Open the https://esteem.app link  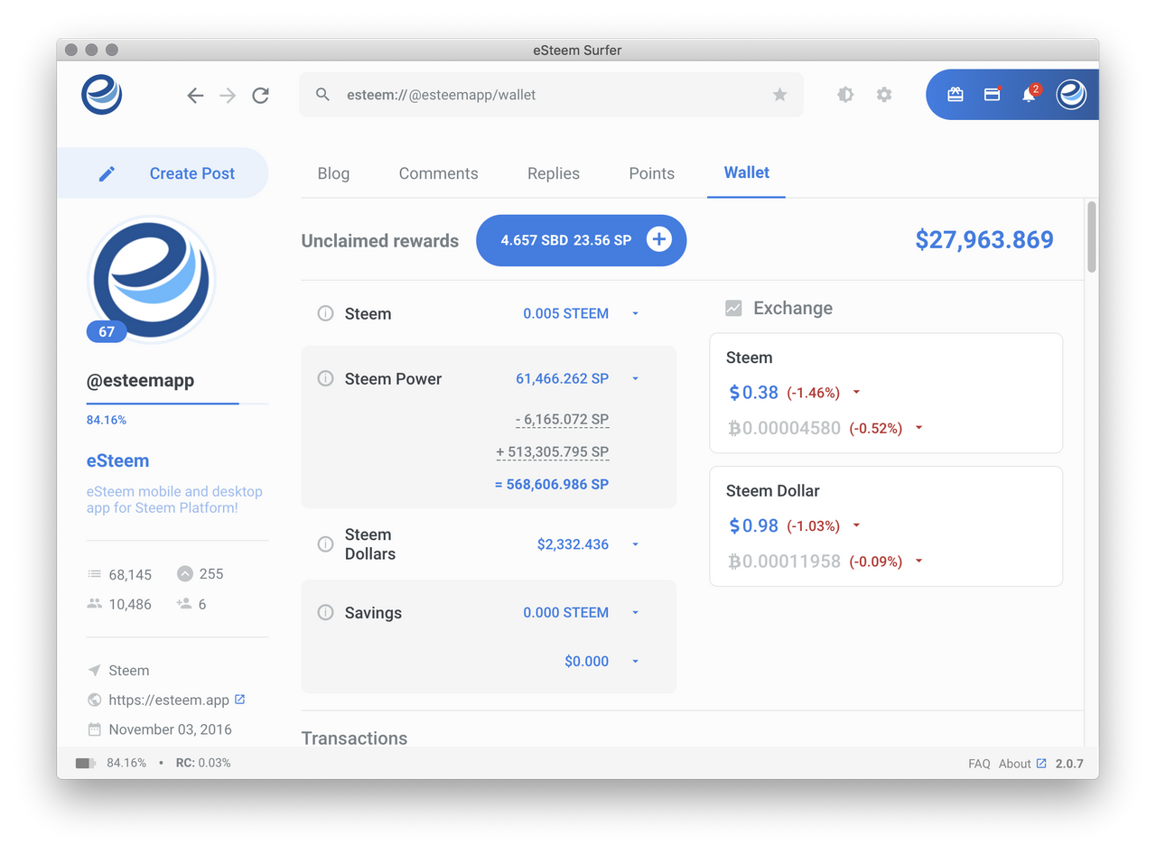[169, 700]
